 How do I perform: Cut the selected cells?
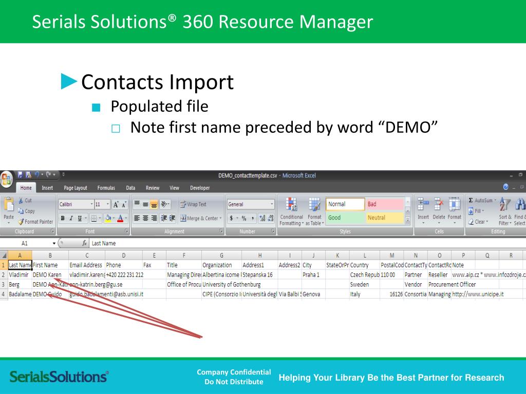pyautogui.click(x=25, y=201)
